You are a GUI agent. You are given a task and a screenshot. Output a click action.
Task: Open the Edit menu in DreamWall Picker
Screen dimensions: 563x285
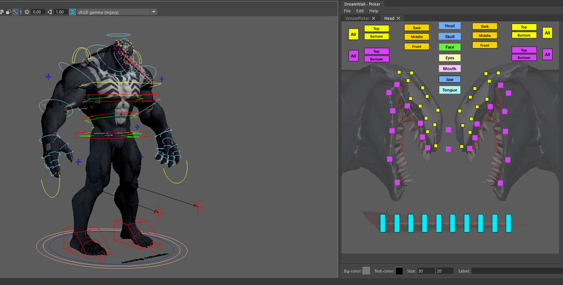click(360, 11)
